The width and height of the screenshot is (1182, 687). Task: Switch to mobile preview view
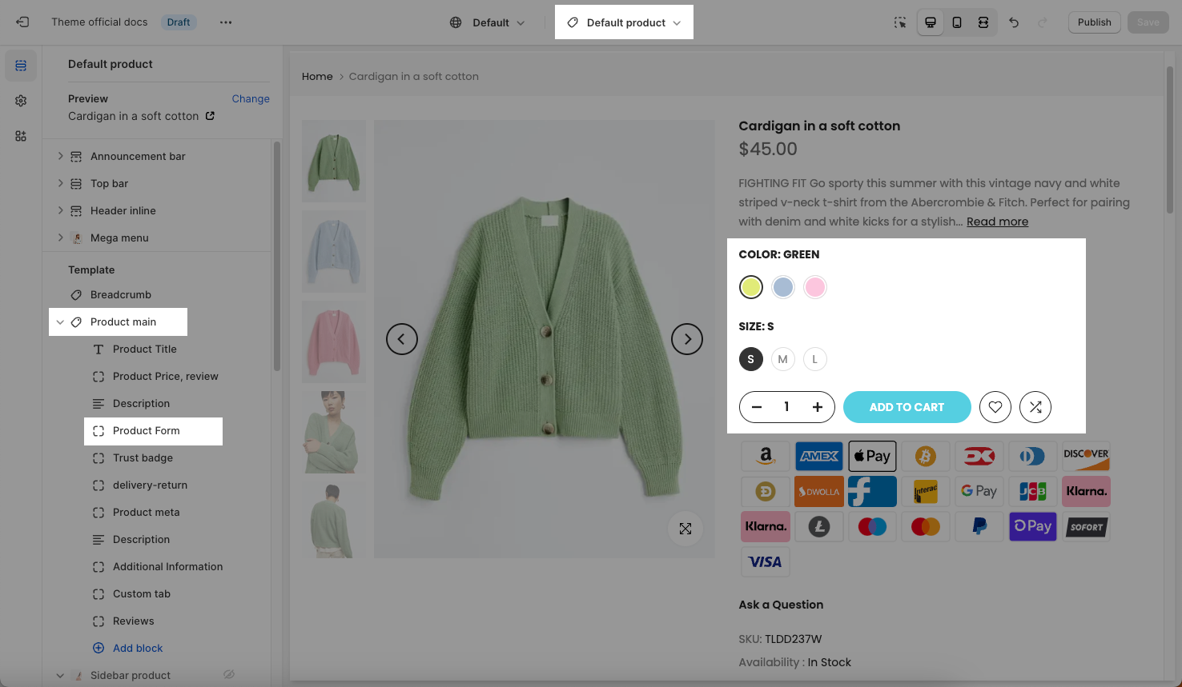[x=957, y=22]
